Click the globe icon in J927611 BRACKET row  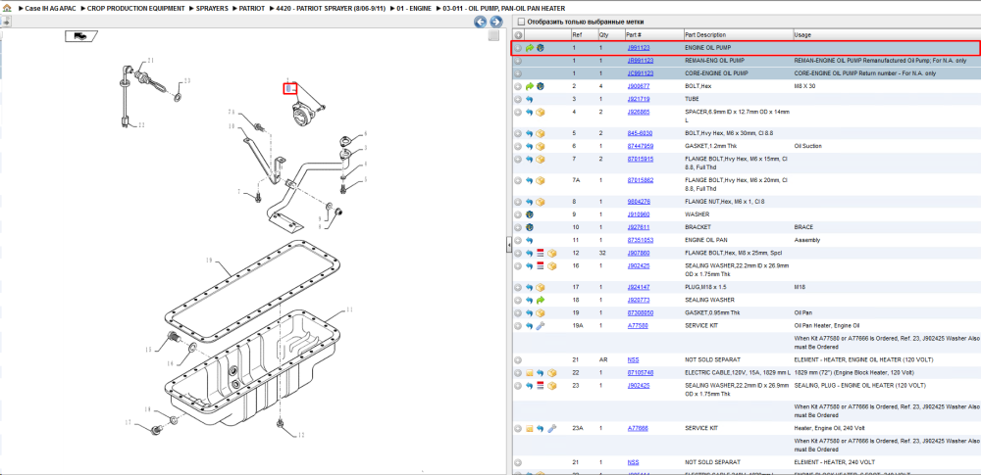(x=530, y=227)
